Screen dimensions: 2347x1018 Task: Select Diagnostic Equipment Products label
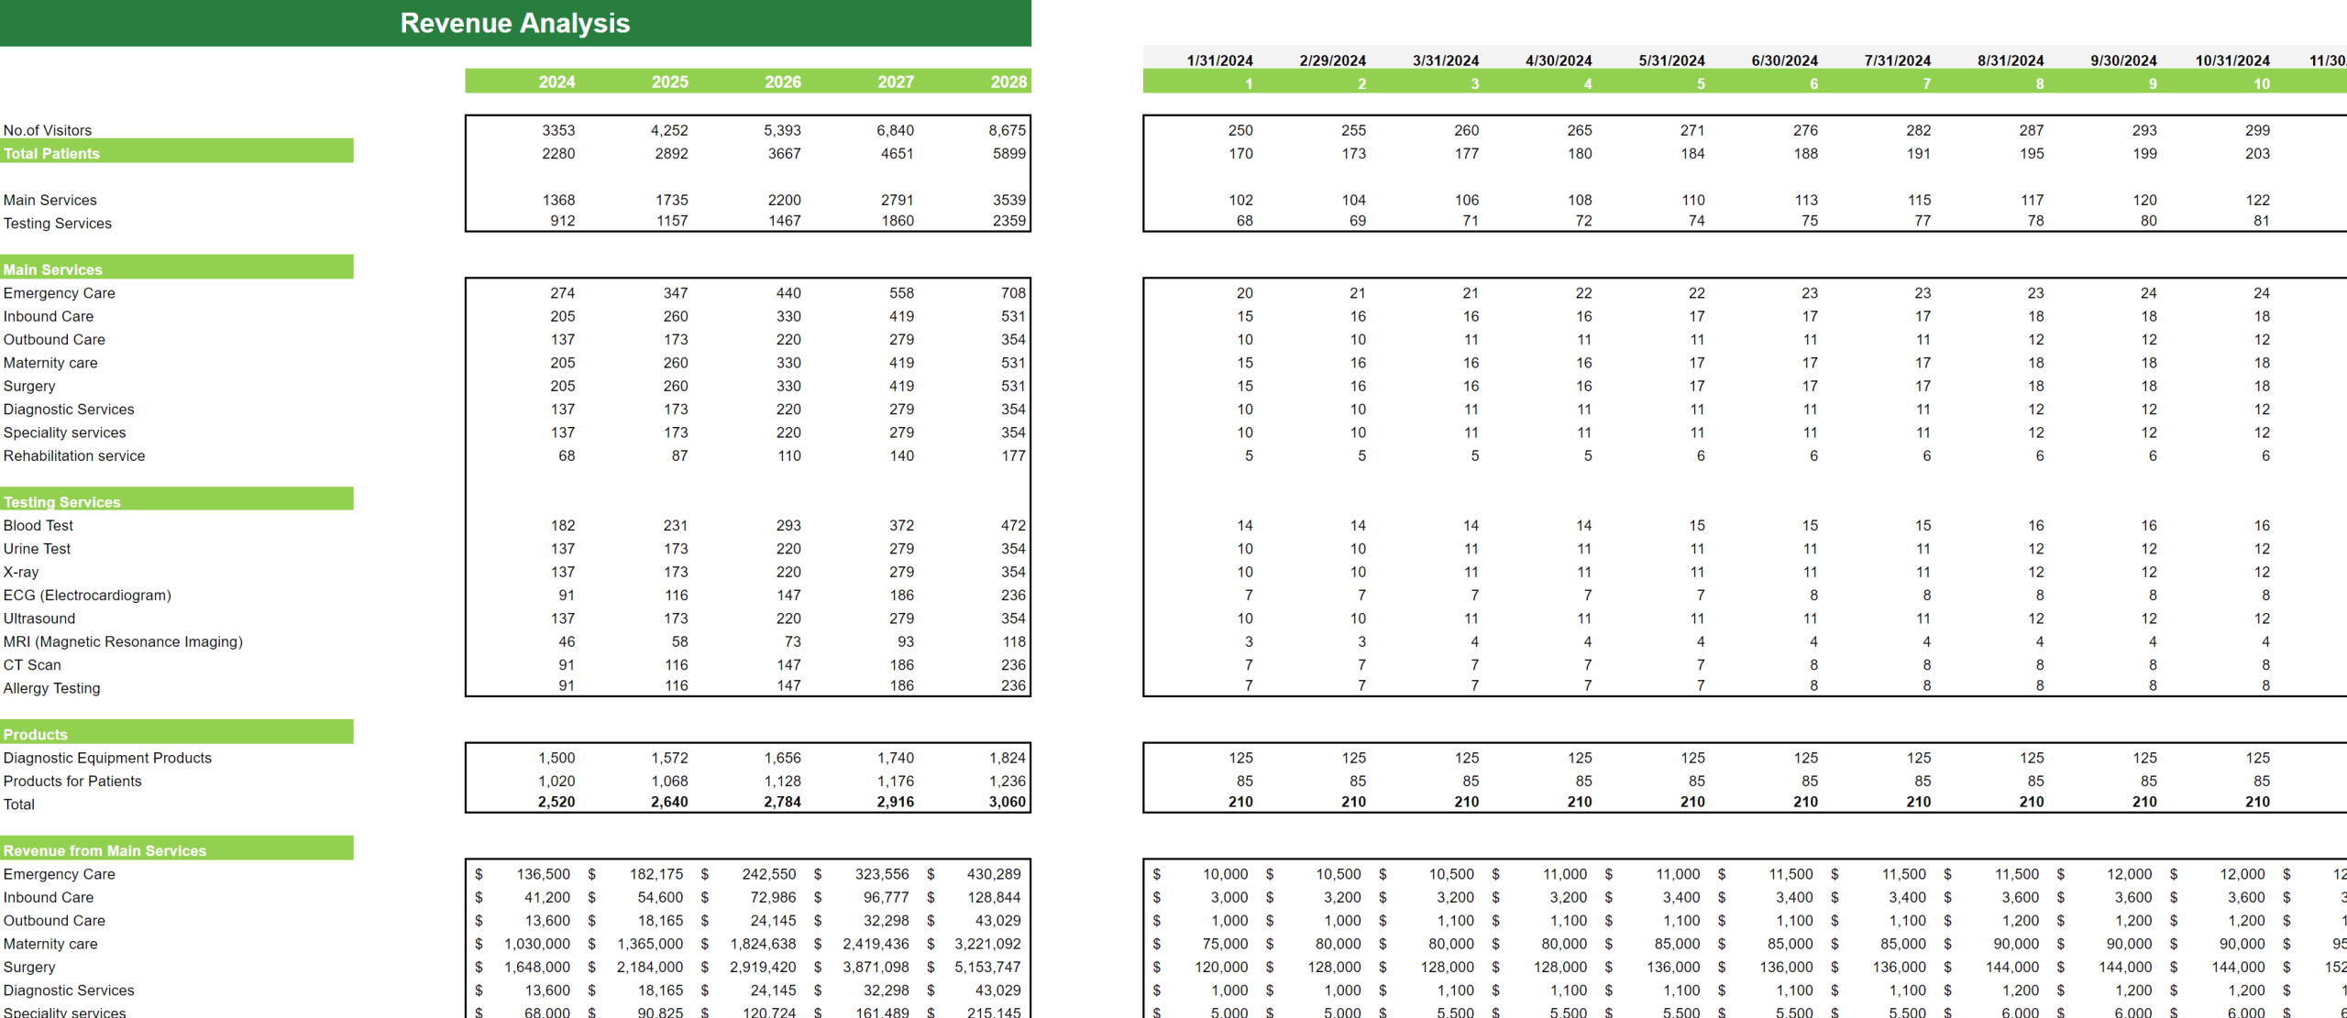click(x=107, y=758)
